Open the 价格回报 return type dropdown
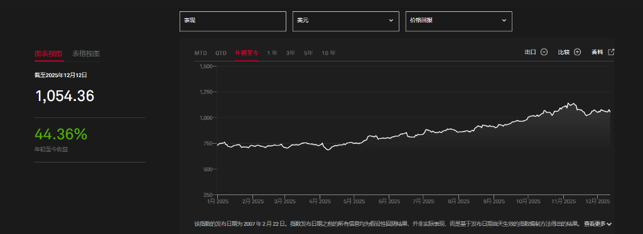643x234 pixels. 459,21
